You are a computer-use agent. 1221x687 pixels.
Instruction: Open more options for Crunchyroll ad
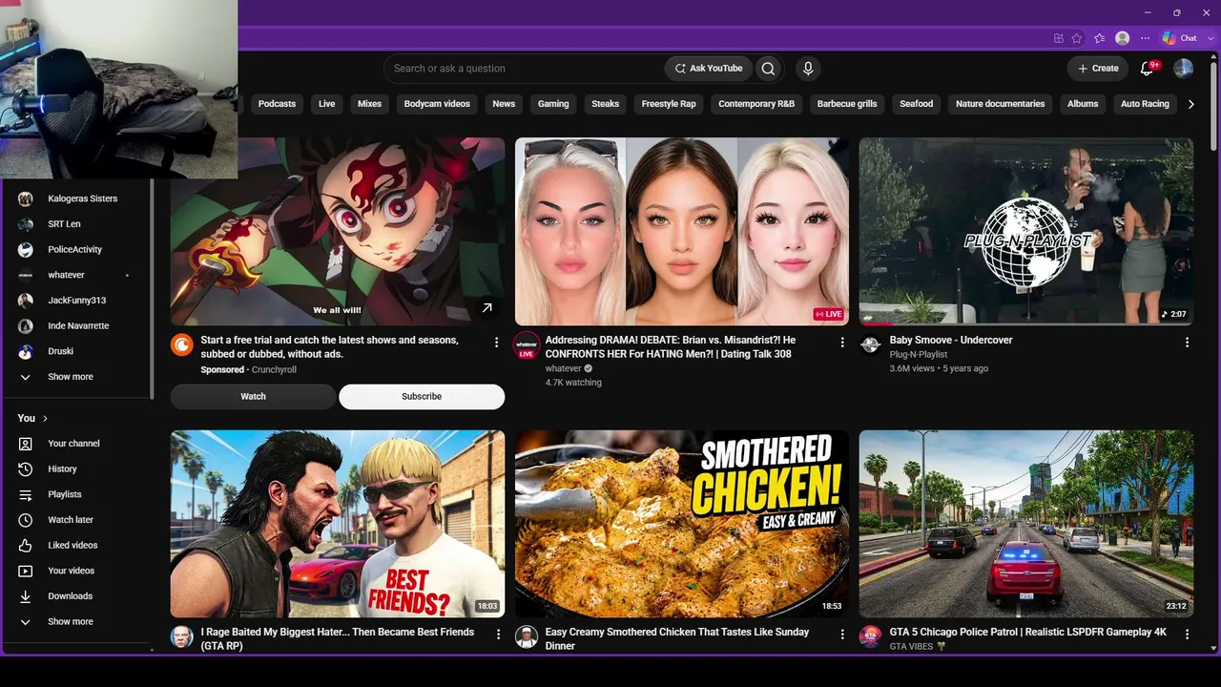496,342
